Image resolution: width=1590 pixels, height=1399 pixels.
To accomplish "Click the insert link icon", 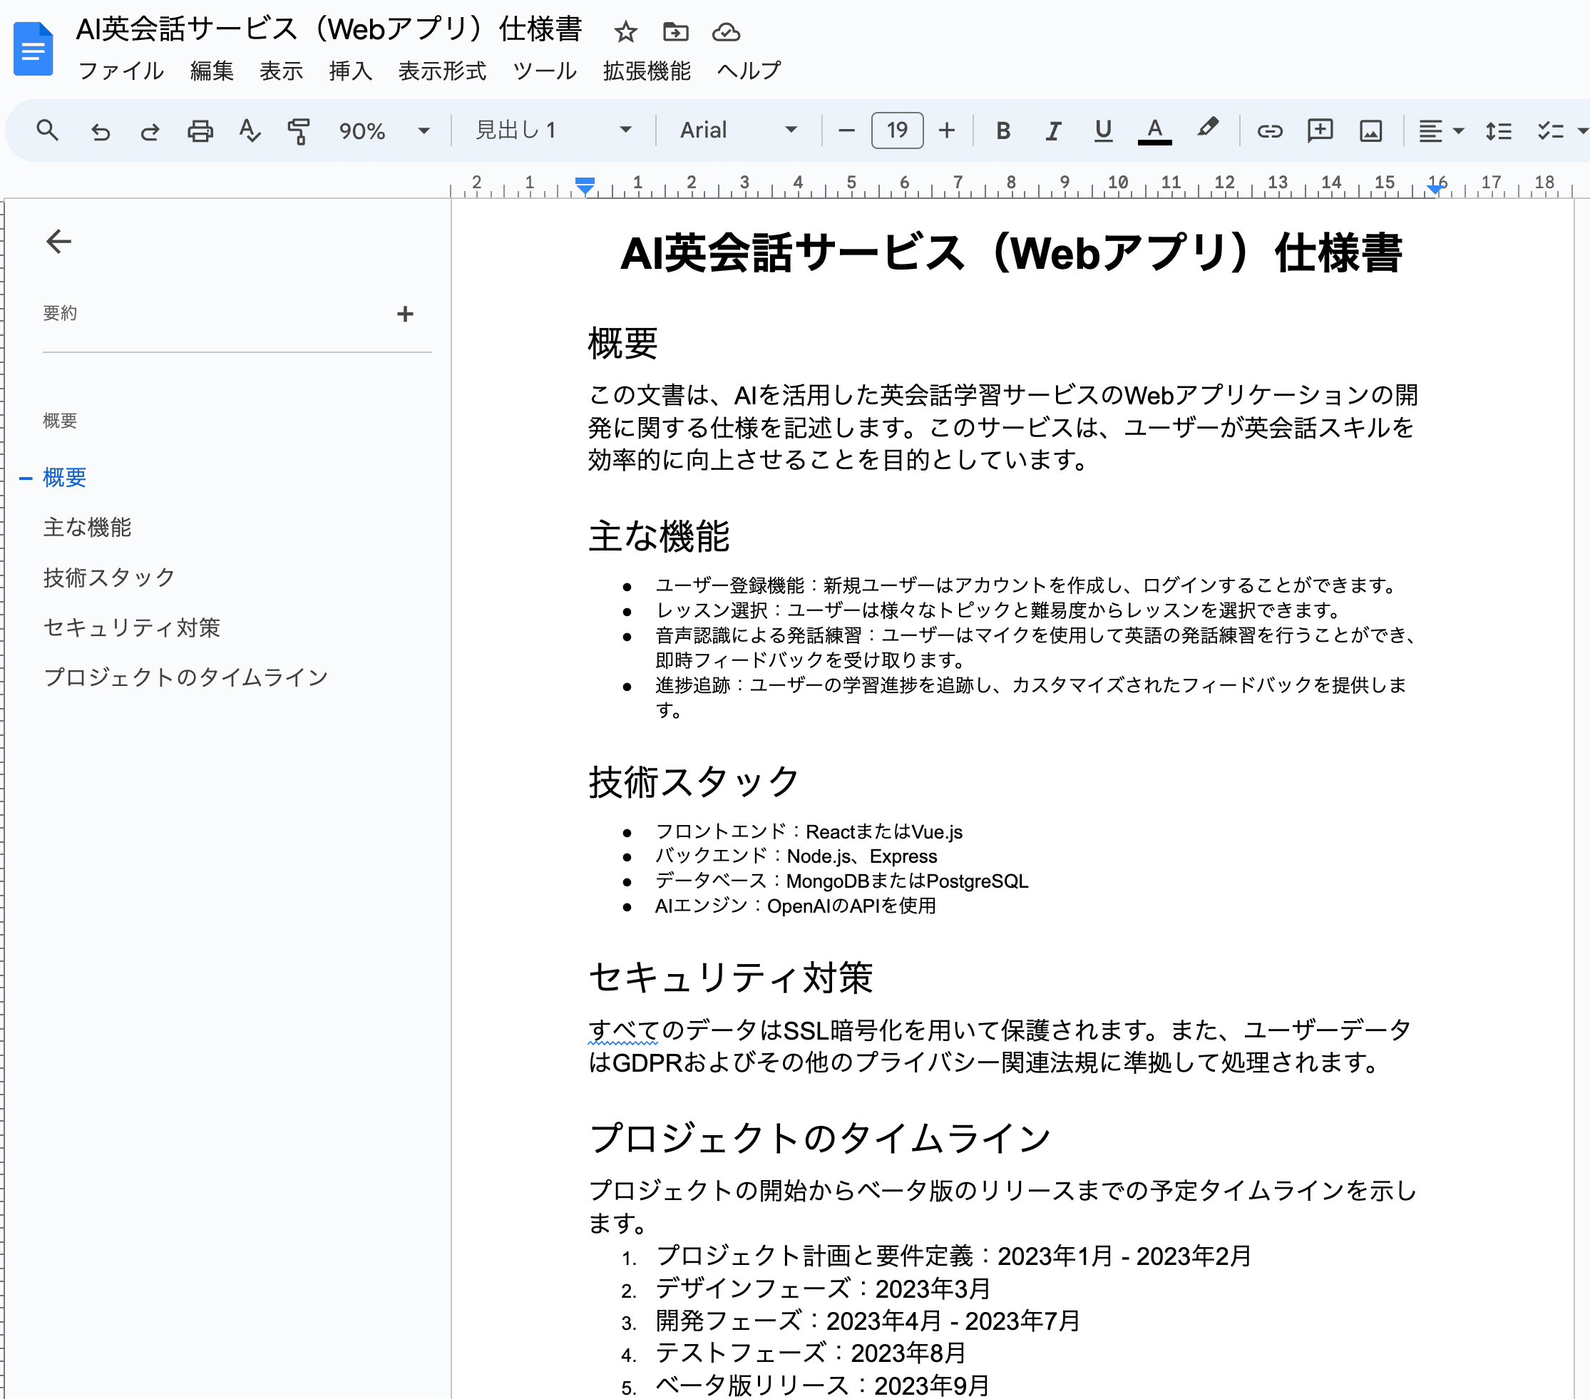I will [x=1270, y=130].
